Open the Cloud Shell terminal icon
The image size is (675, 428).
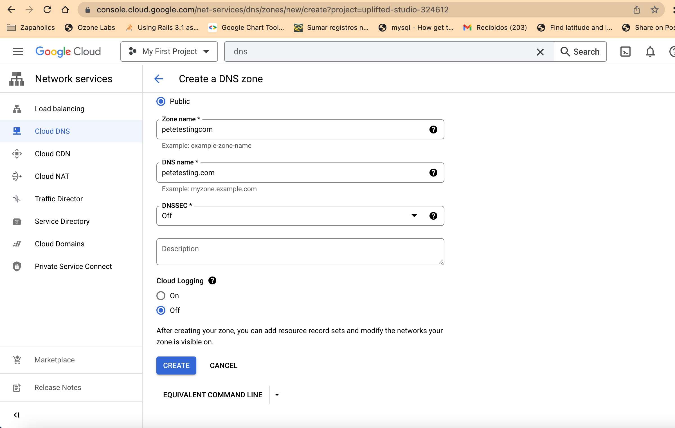tap(625, 52)
